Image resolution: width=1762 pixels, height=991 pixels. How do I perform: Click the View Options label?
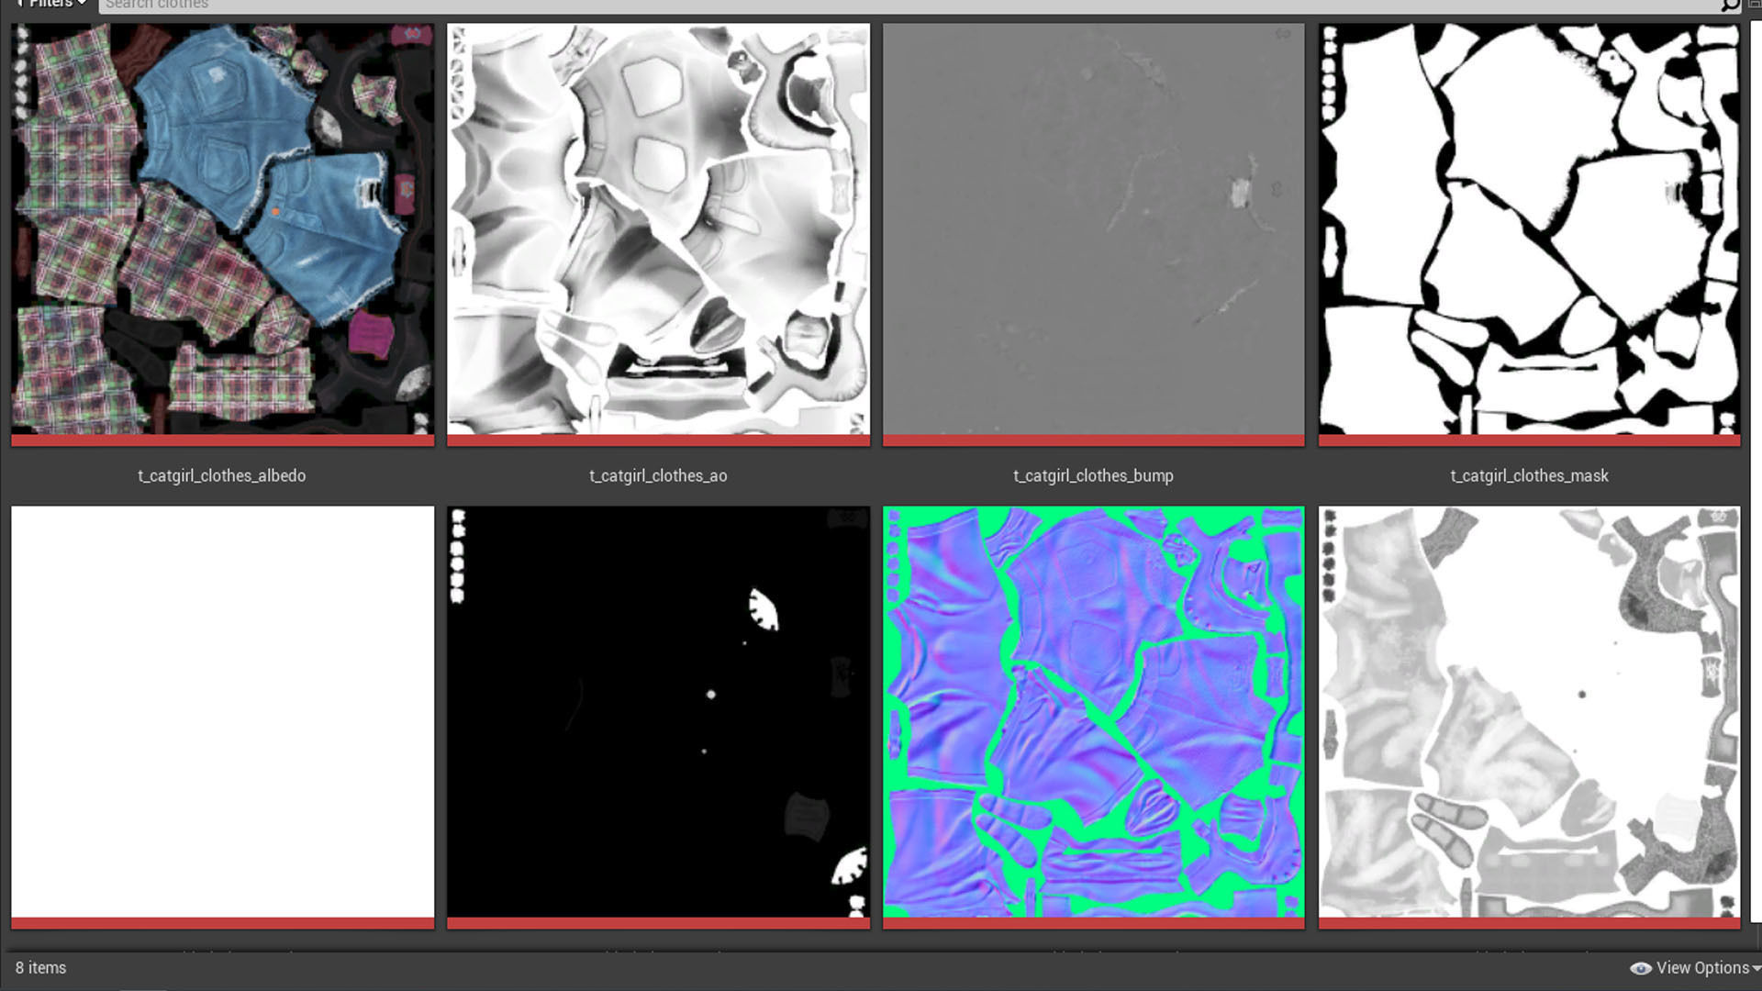click(1702, 968)
